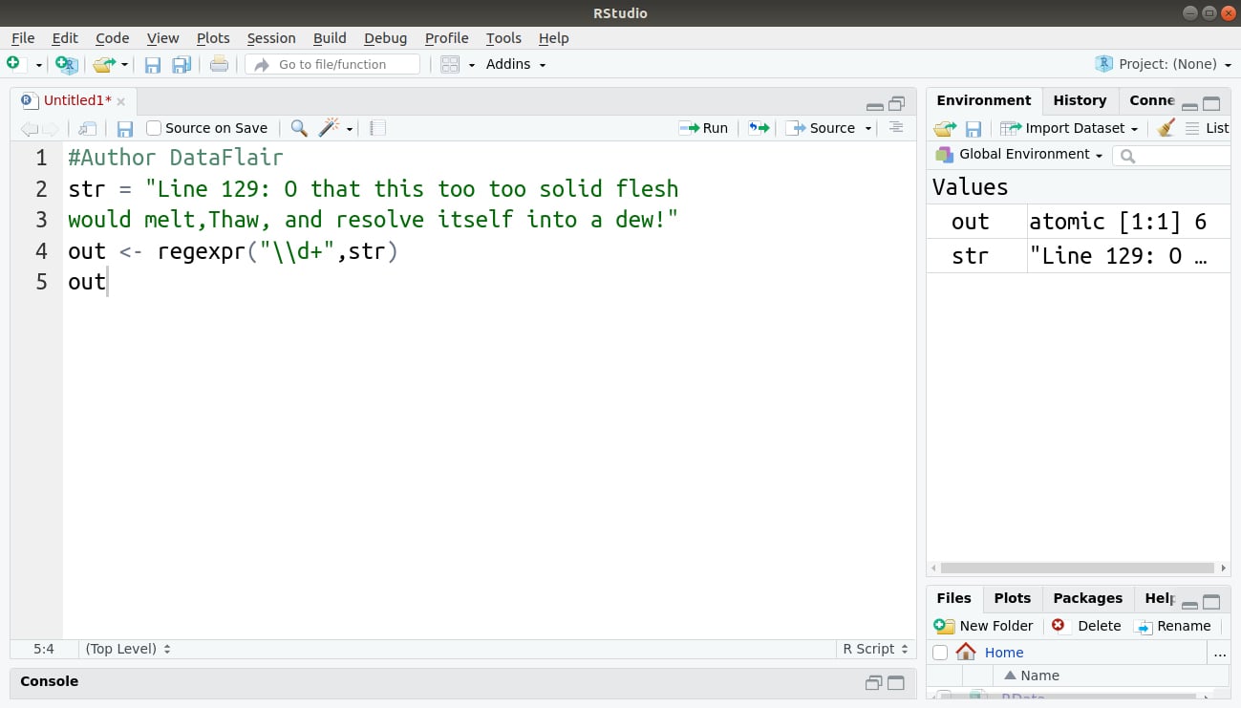The image size is (1241, 708).
Task: Toggle the file selection checkbox in Files pane
Action: 940,652
